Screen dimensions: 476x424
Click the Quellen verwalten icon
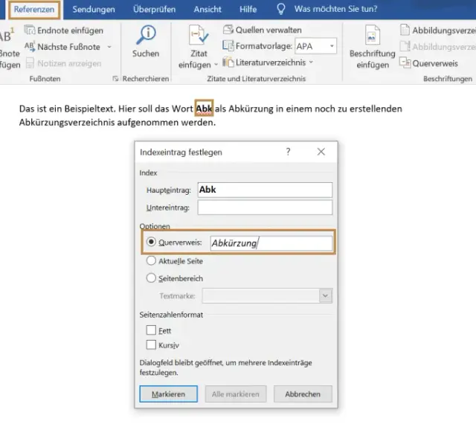[228, 30]
